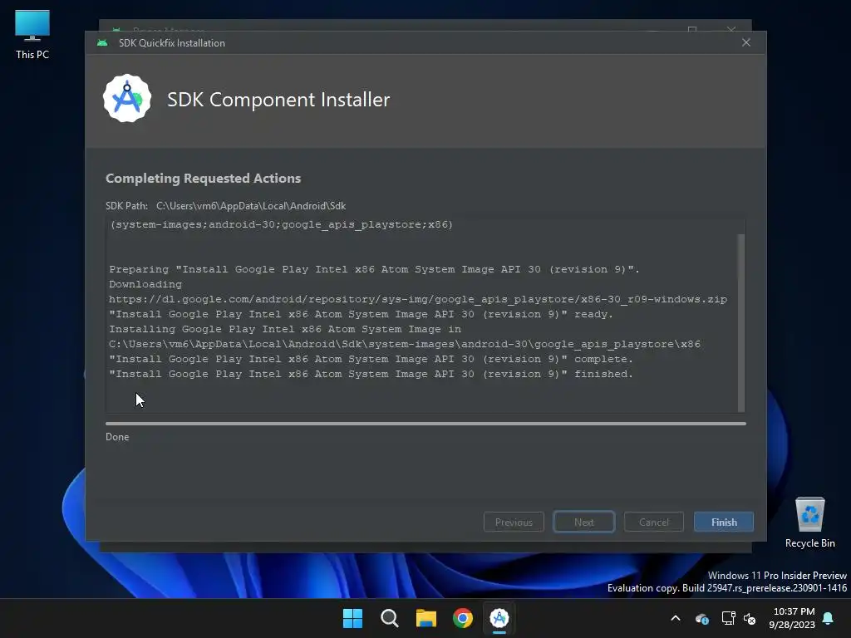This screenshot has width=851, height=638.
Task: Click Android Studio taskbar icon
Action: (x=499, y=618)
